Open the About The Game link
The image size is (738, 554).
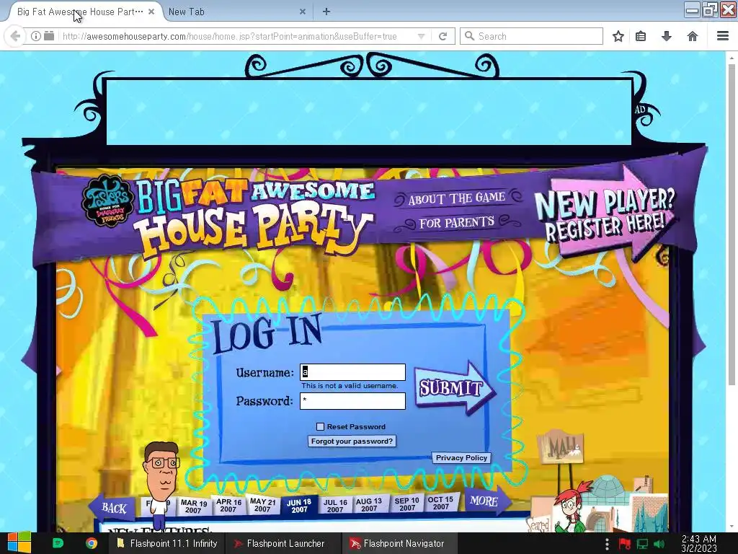coord(457,198)
